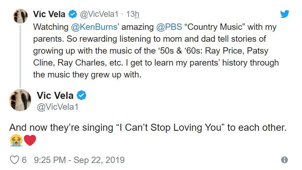Click the heart like icon
The height and width of the screenshot is (170, 302).
(x=14, y=160)
